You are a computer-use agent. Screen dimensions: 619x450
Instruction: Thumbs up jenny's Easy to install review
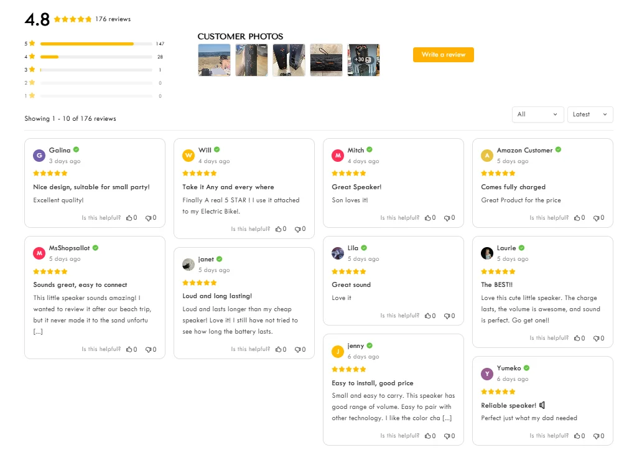pos(429,436)
